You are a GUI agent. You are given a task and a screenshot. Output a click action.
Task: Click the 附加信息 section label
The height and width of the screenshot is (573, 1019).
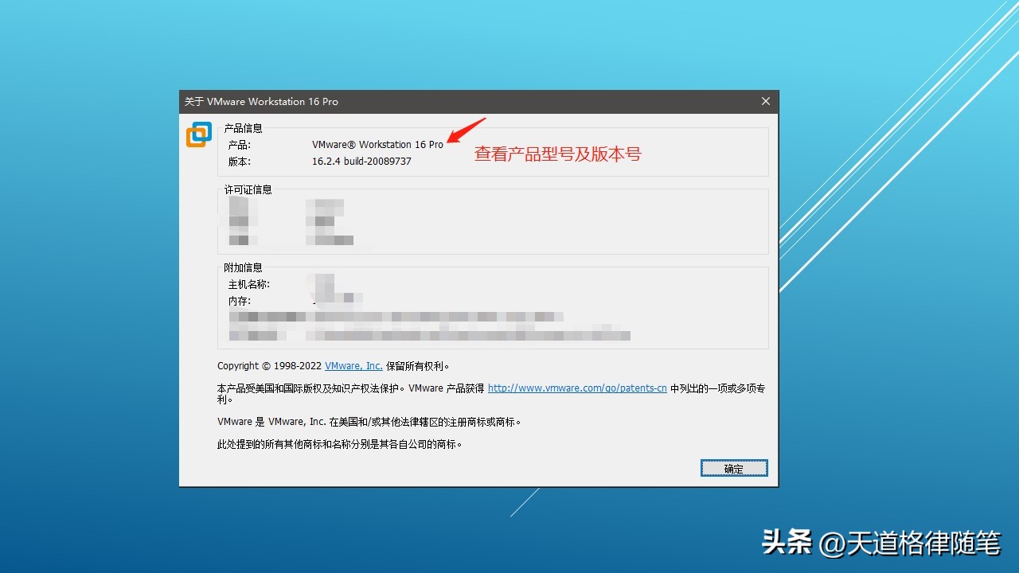click(x=243, y=267)
